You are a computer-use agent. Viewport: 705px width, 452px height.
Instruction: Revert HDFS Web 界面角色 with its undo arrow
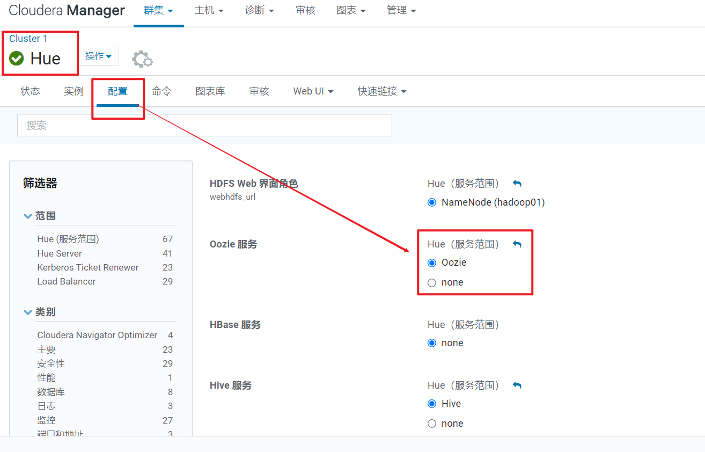[517, 184]
